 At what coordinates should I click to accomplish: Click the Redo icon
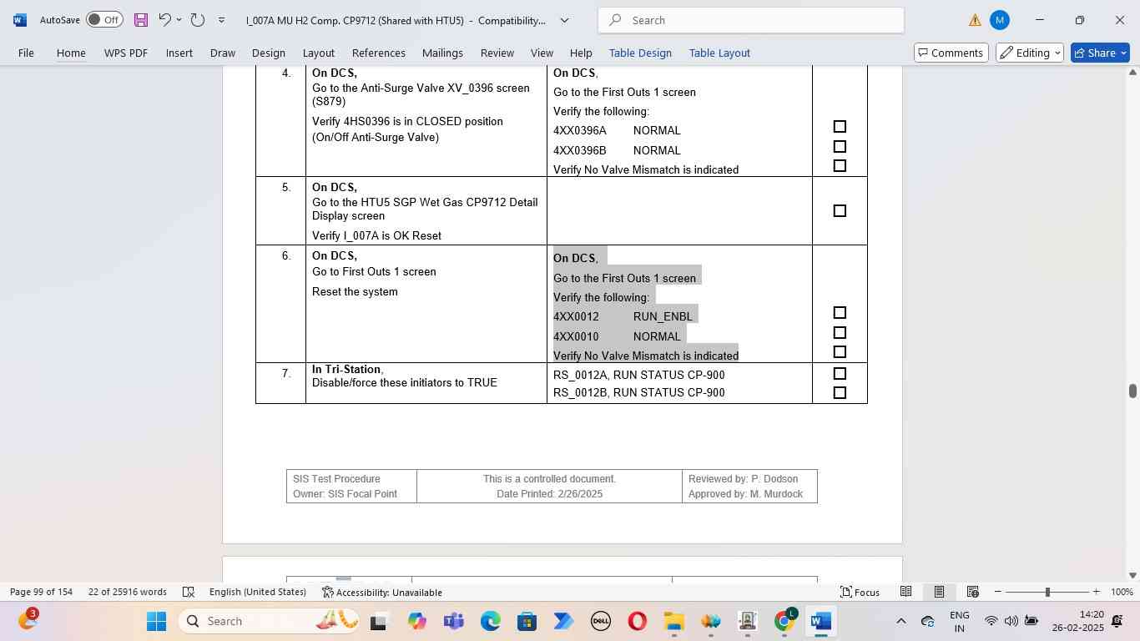pos(197,19)
